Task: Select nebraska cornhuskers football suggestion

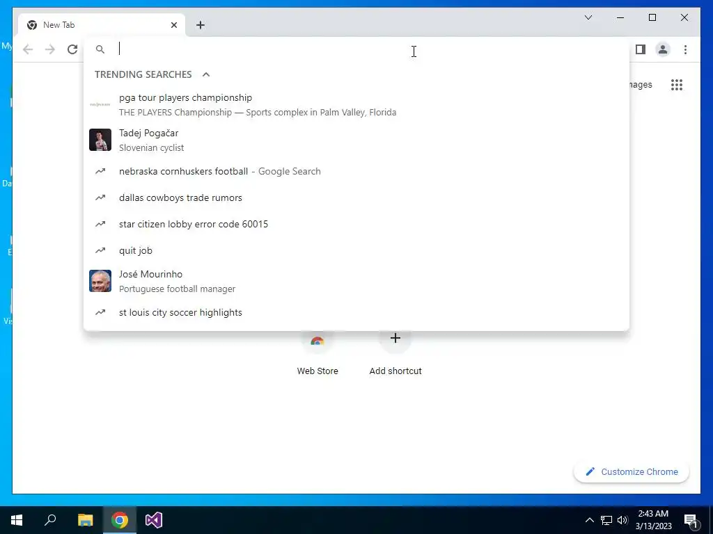Action: pyautogui.click(x=356, y=171)
